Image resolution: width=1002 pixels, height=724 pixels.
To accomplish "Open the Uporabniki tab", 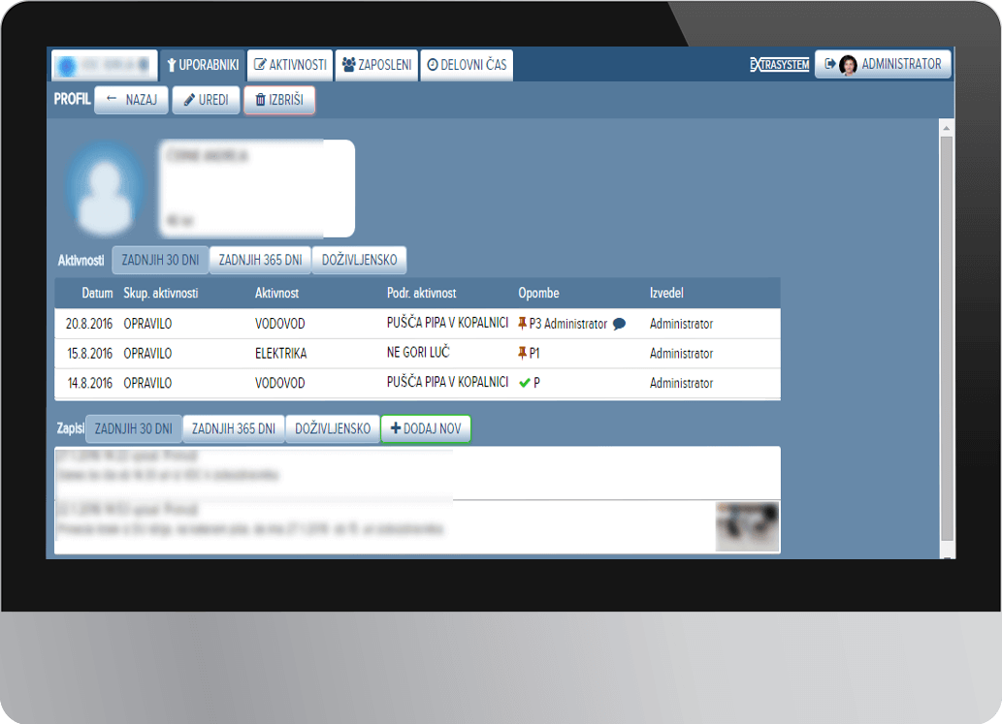I will point(202,65).
